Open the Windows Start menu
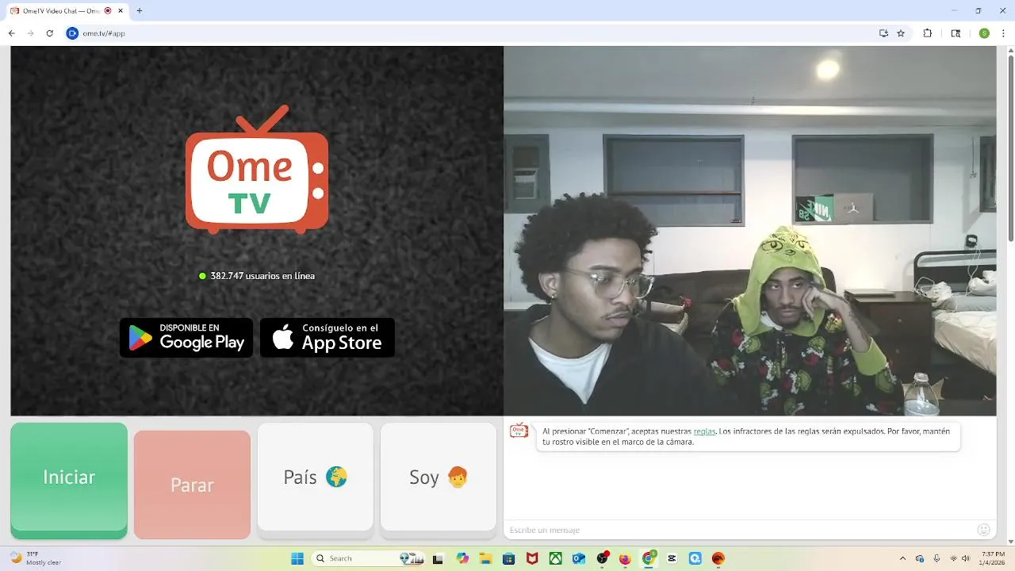This screenshot has height=571, width=1015. (x=297, y=558)
